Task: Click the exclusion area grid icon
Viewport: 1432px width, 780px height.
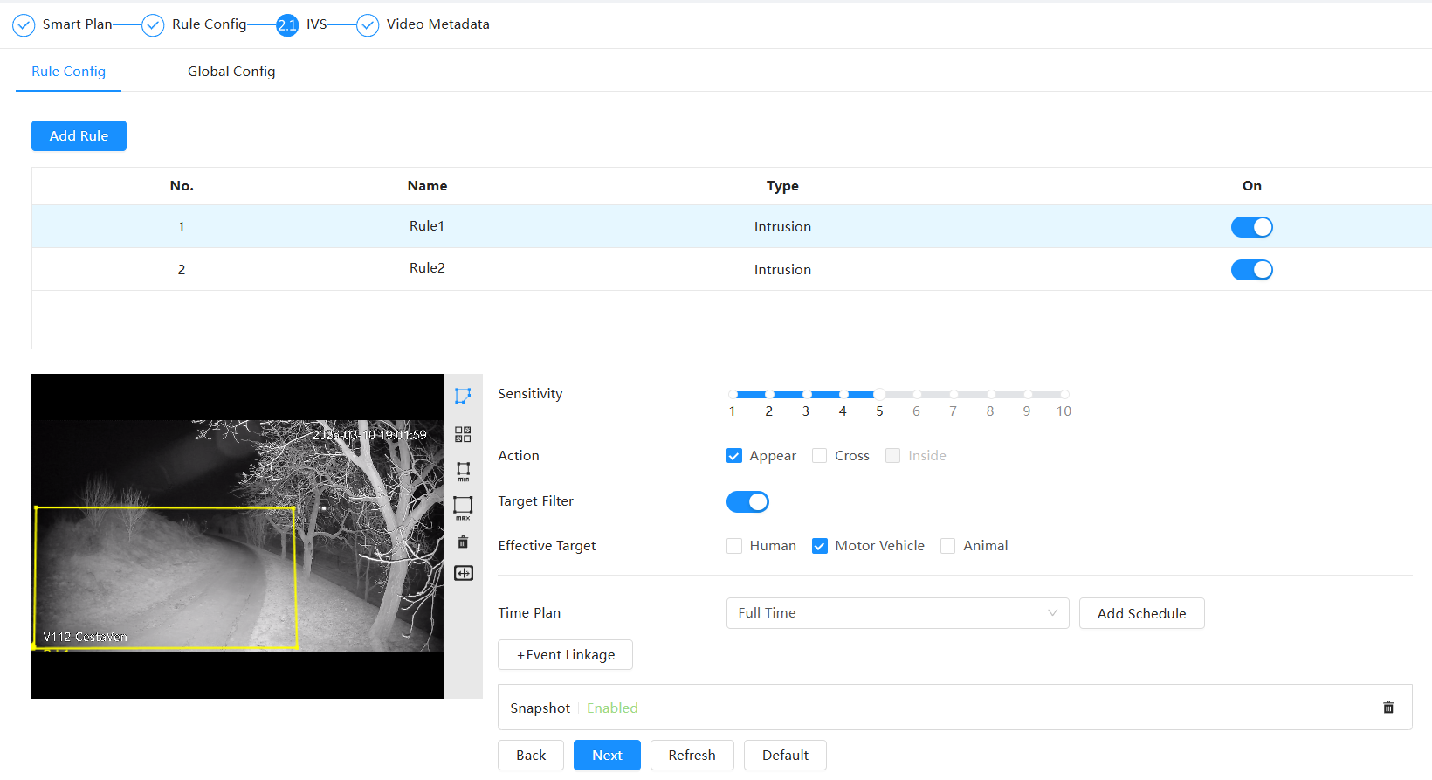Action: click(x=463, y=434)
